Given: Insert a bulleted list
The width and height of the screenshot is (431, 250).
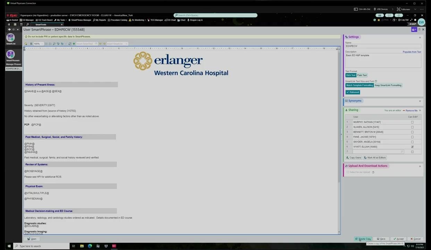Looking at the screenshot, I should point(46,44).
